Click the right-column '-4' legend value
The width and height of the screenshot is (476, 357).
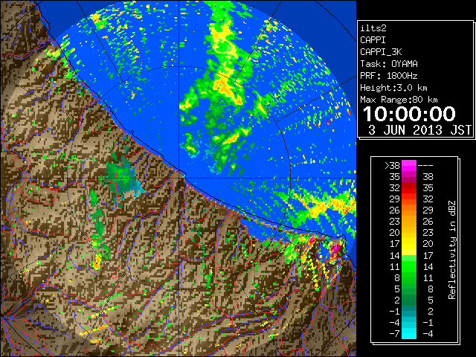pos(428,334)
